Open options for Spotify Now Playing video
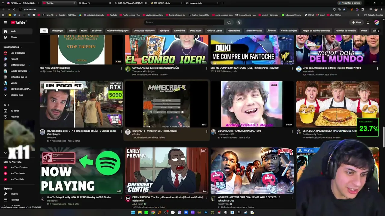Image resolution: width=385 pixels, height=216 pixels. pyautogui.click(x=121, y=198)
